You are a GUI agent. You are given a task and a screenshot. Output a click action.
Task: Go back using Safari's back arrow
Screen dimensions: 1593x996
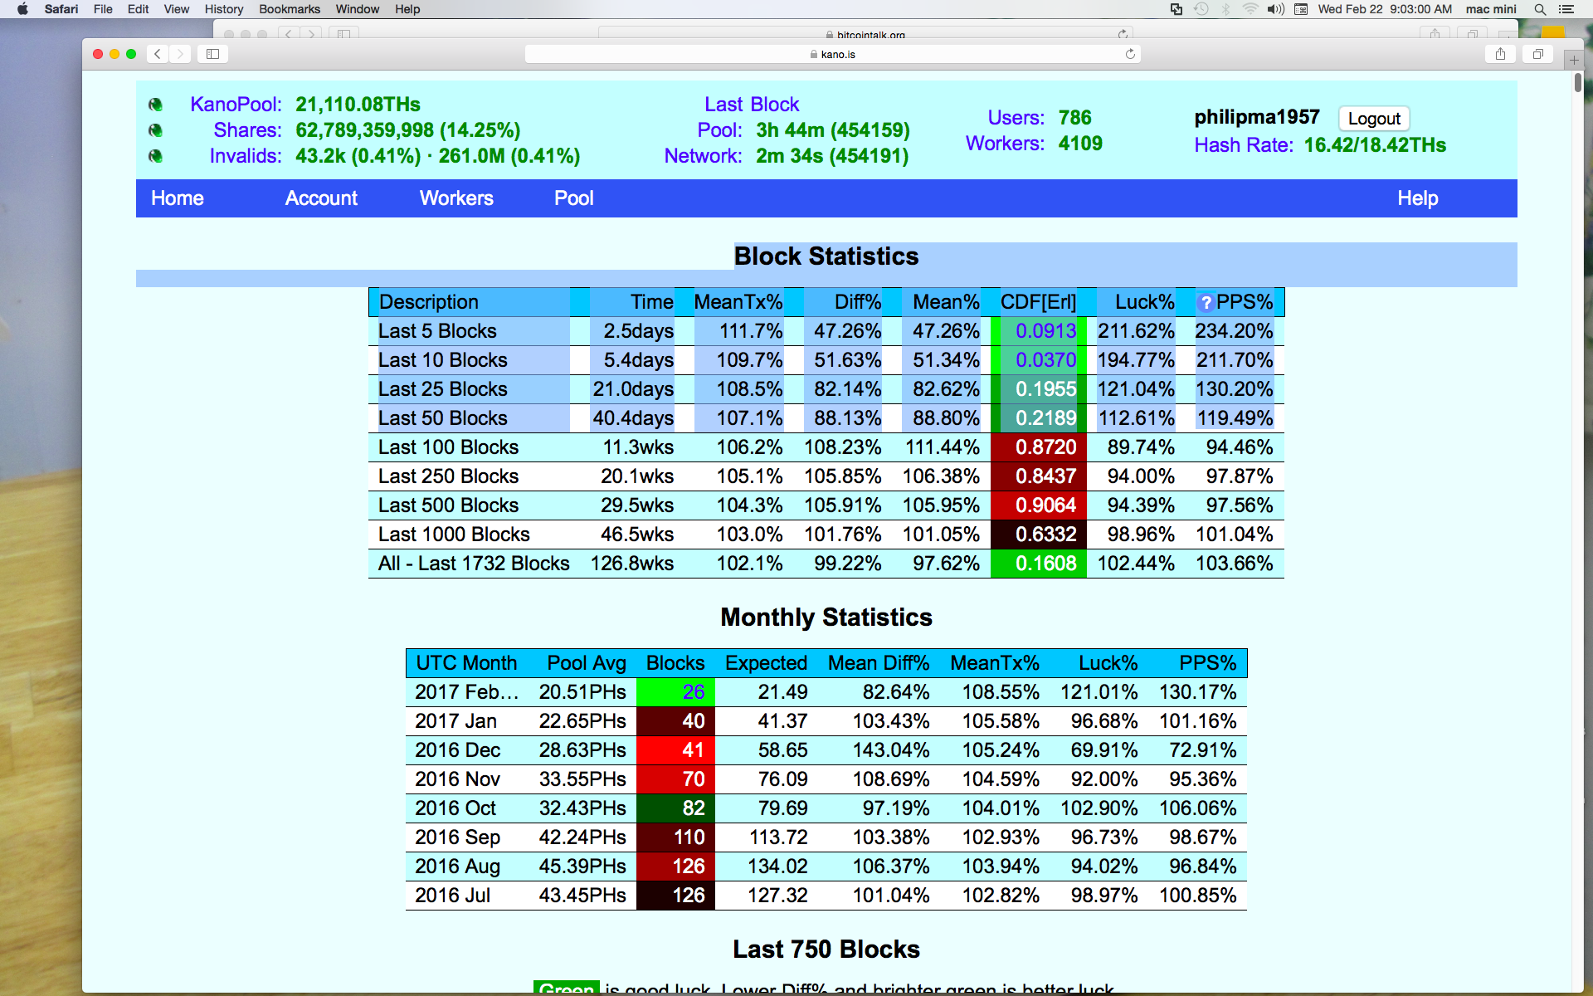coord(158,54)
